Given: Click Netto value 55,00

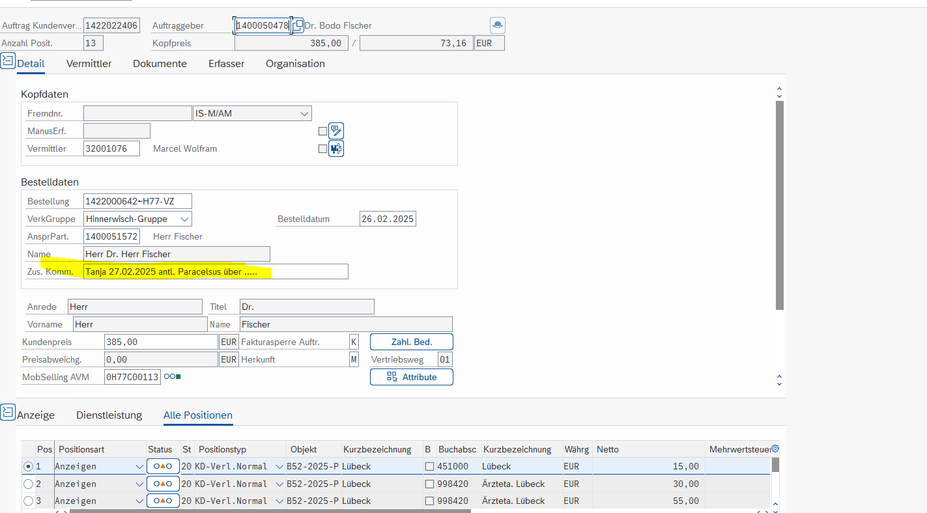Looking at the screenshot, I should (x=649, y=501).
